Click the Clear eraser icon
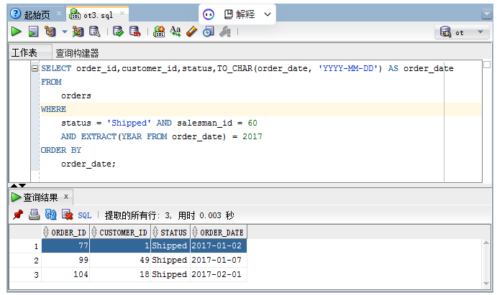The image size is (497, 295). 191,32
